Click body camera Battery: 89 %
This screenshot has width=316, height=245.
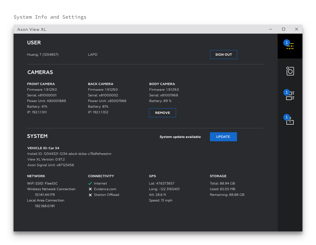[160, 101]
